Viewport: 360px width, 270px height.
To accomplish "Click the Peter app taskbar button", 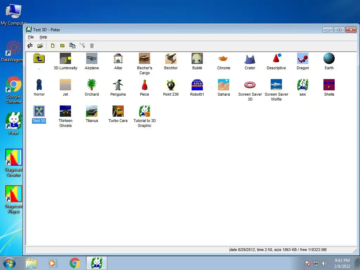I will pyautogui.click(x=97, y=263).
